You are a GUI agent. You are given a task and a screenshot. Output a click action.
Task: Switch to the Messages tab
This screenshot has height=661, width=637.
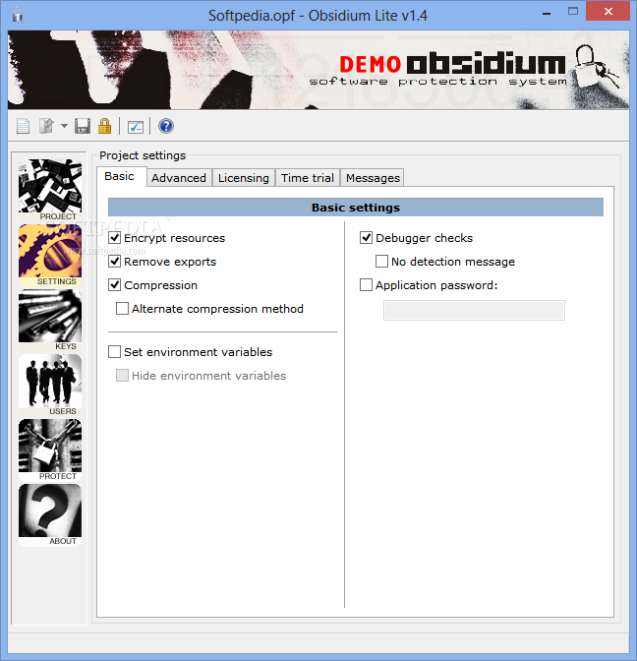(373, 178)
